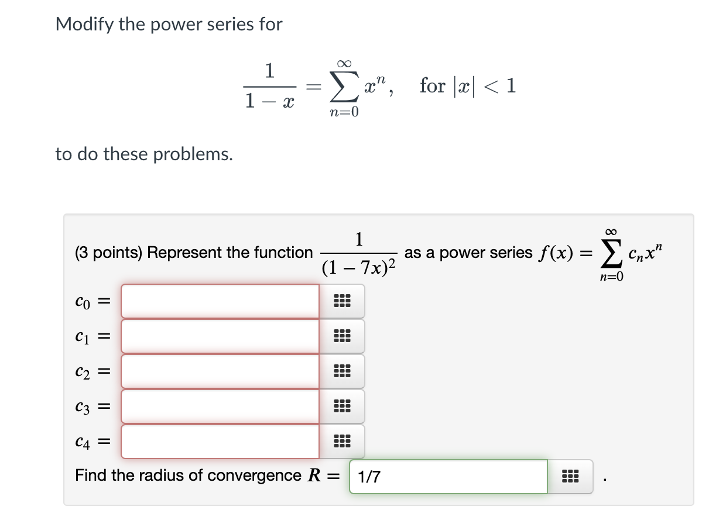Open the equation editor for c3
Screen dimensions: 726x517
click(343, 406)
